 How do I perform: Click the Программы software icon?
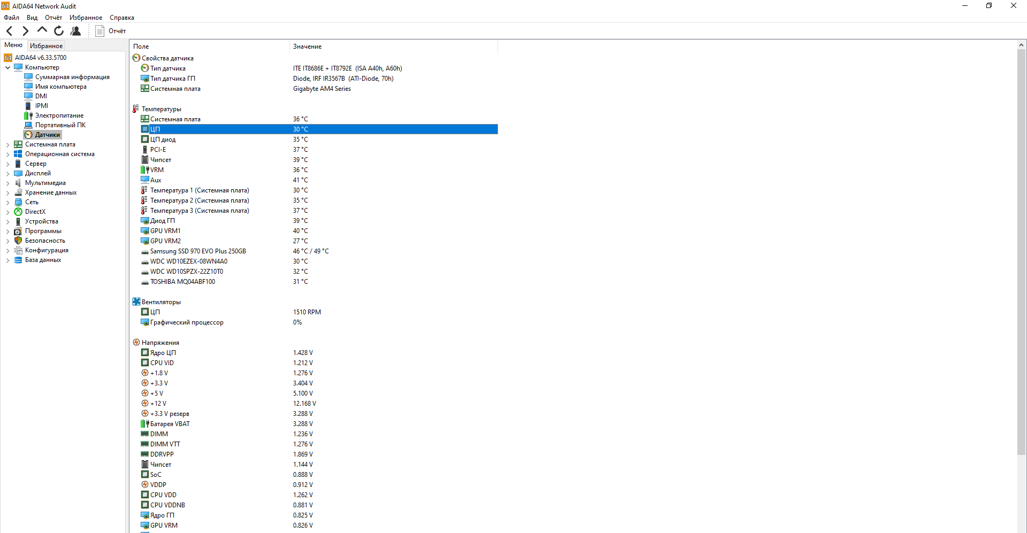(x=18, y=231)
